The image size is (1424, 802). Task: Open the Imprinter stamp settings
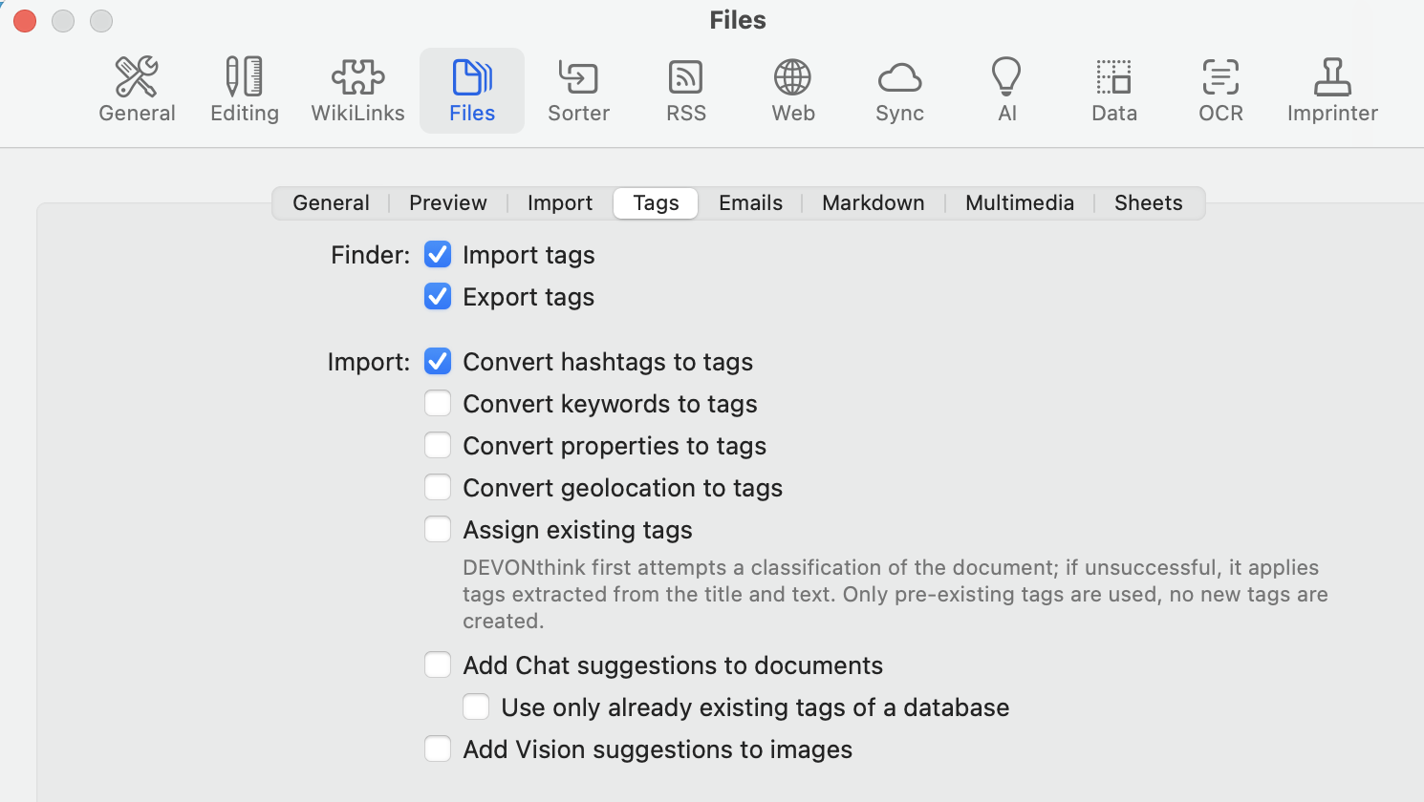coord(1332,90)
